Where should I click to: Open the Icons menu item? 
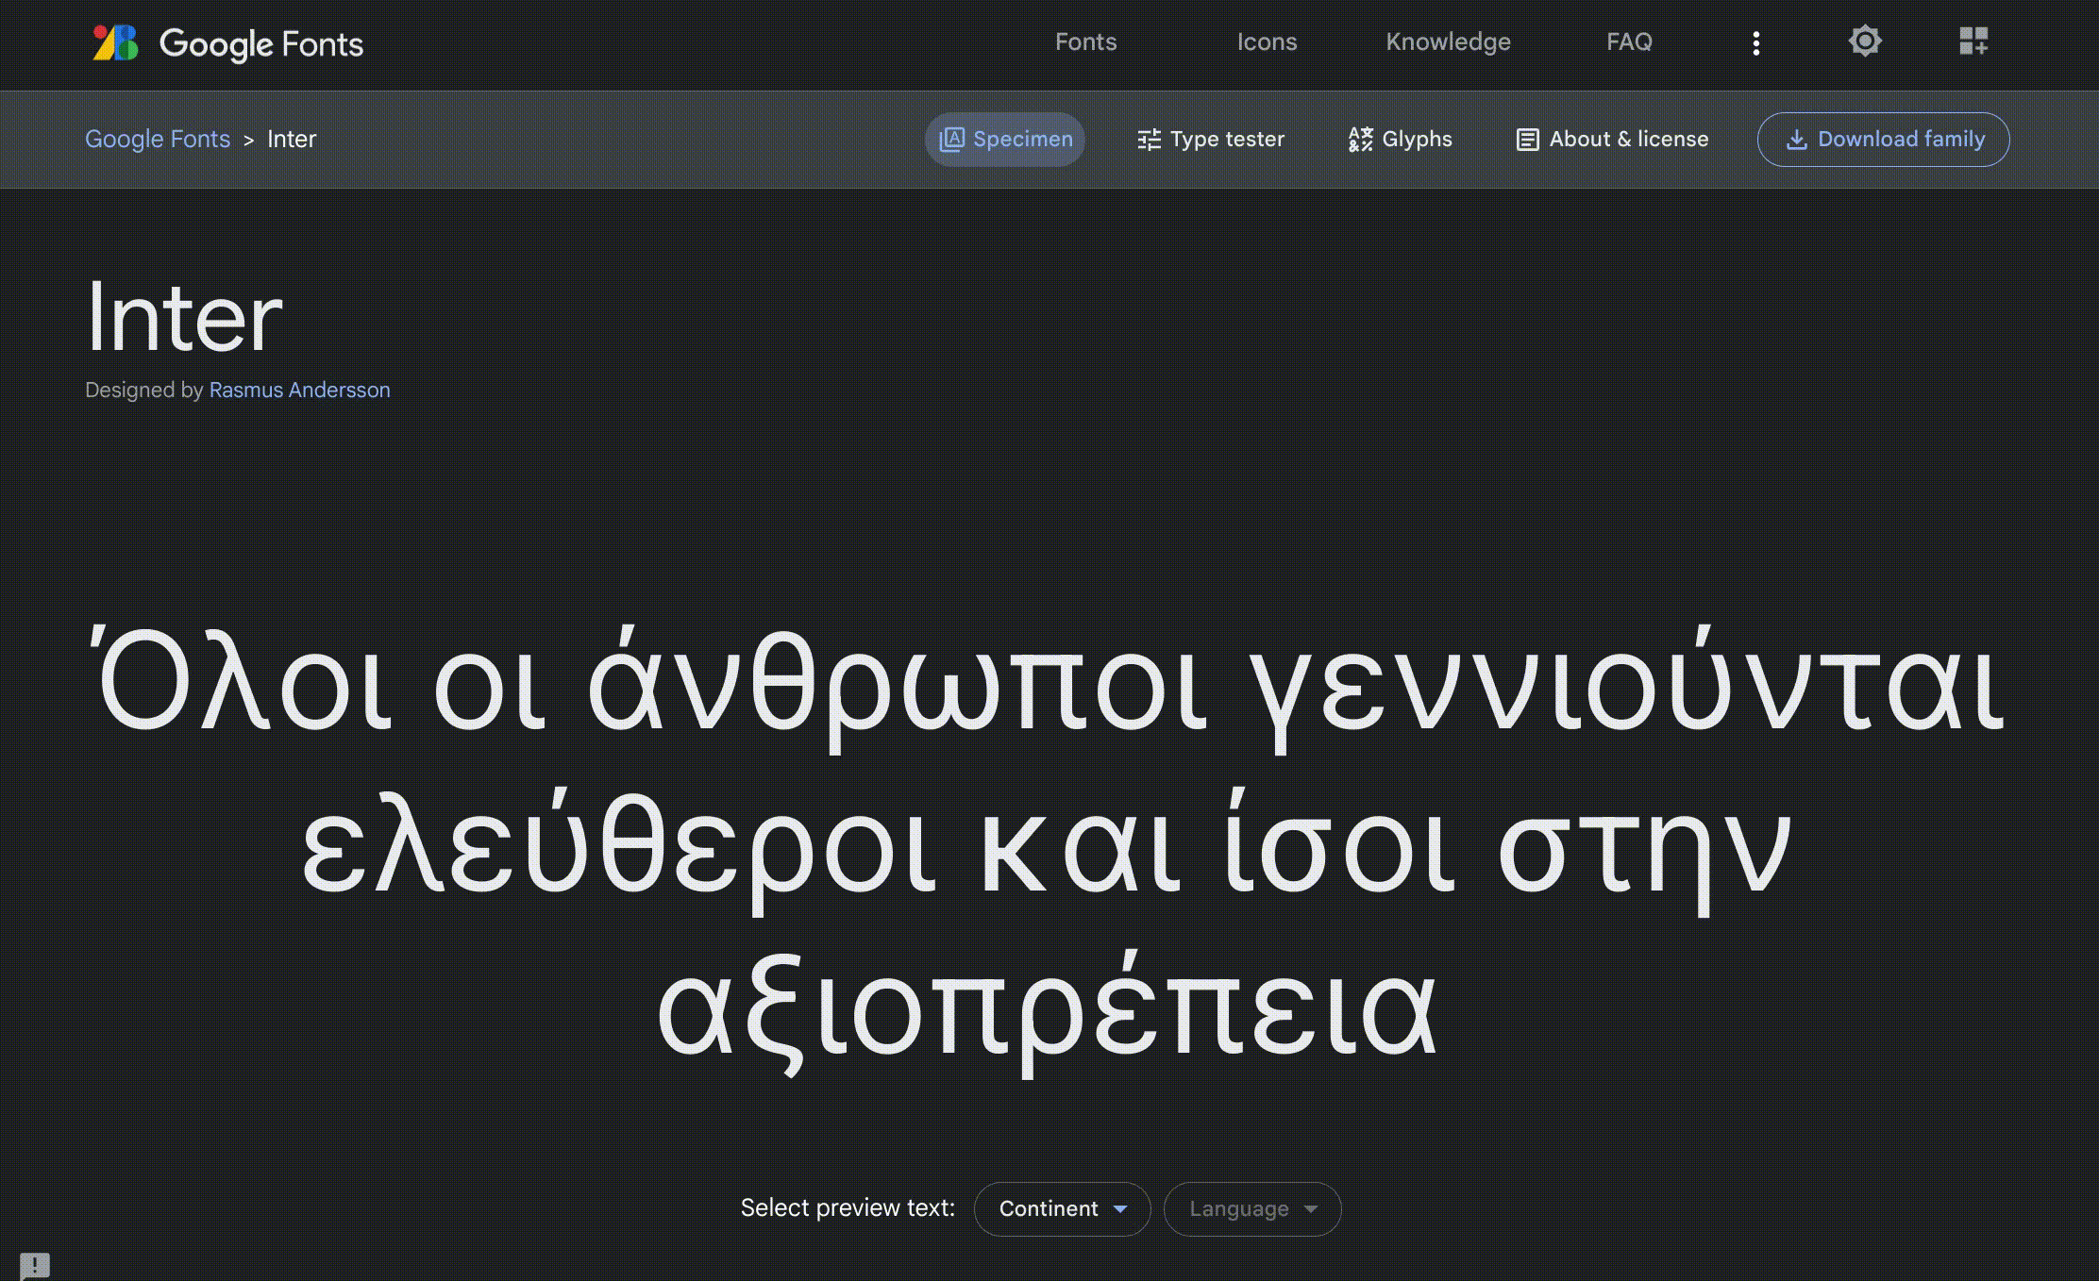[1267, 42]
